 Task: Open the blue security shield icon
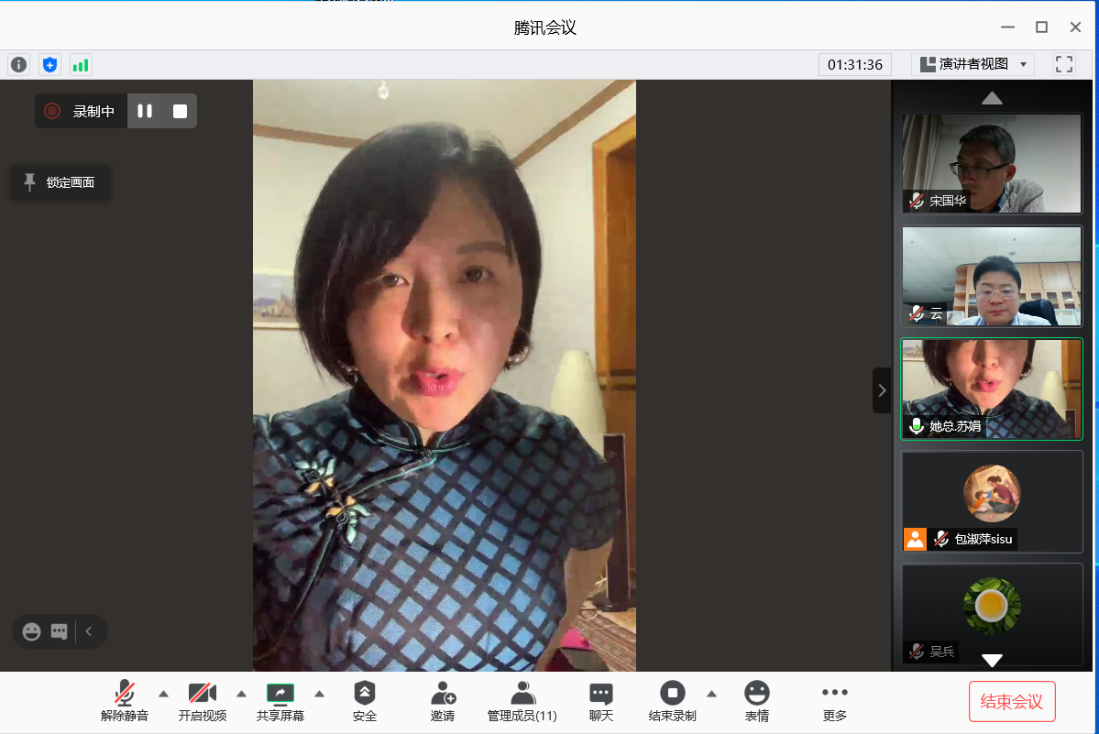tap(49, 65)
